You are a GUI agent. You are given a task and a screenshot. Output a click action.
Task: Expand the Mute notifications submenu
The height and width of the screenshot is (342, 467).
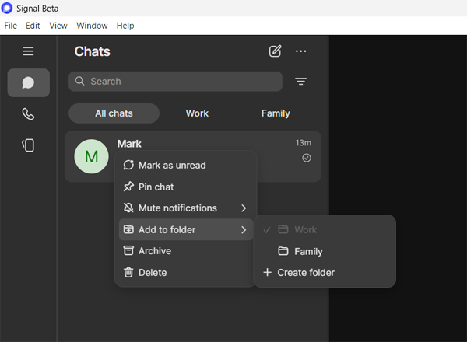[185, 208]
